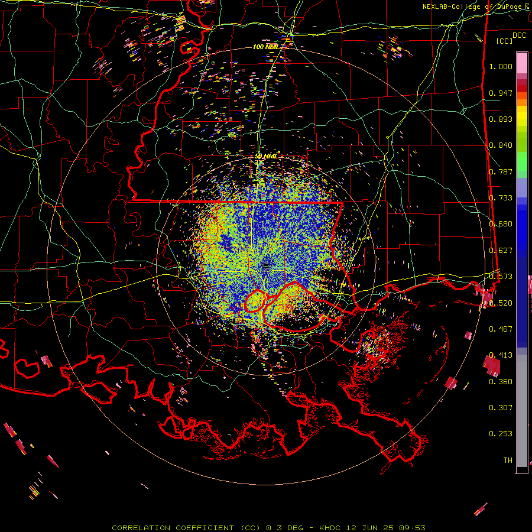Click the TH threshold label
The height and width of the screenshot is (532, 532).
click(x=508, y=460)
